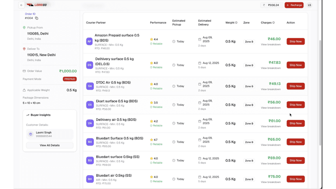336x189 pixels.
Task: Click the star rating 3.5 for Ekart
Action: tap(154, 103)
